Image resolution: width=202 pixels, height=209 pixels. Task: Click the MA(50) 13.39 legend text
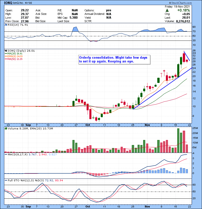point(15,59)
